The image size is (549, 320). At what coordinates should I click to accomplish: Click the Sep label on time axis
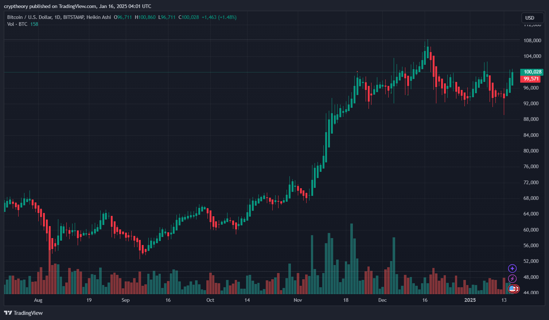(x=125, y=300)
